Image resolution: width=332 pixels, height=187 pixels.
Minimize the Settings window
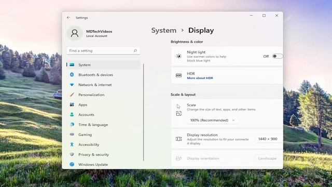[x=251, y=16]
